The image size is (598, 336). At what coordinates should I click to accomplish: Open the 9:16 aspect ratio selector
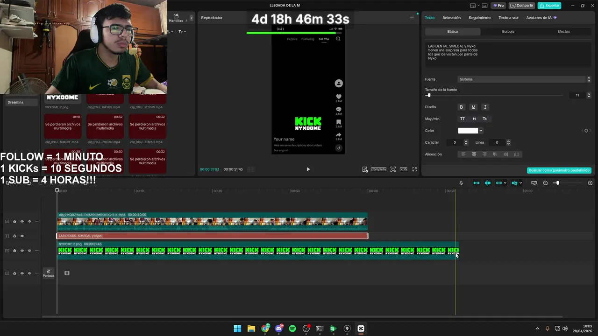coord(403,169)
